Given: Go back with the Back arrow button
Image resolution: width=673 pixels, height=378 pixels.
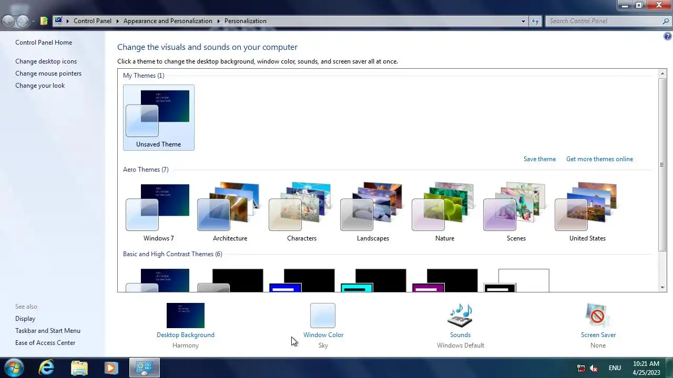Looking at the screenshot, I should click(x=8, y=21).
